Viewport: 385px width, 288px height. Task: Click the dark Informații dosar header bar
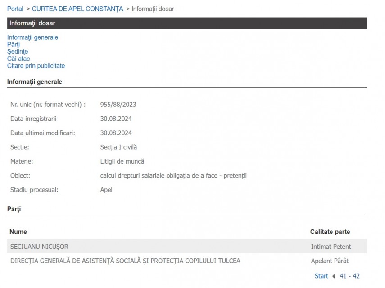[x=187, y=23]
